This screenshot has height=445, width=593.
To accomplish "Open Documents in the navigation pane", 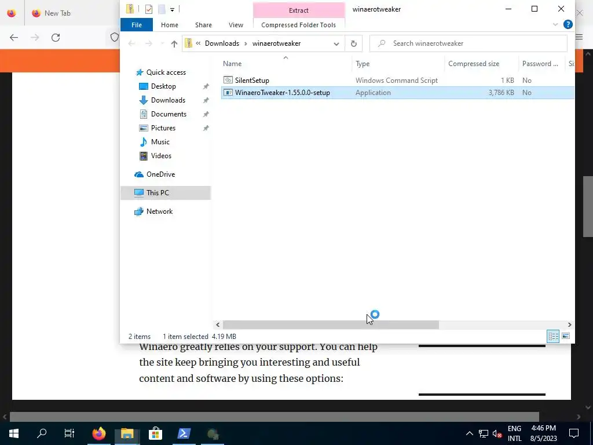I will click(x=169, y=114).
